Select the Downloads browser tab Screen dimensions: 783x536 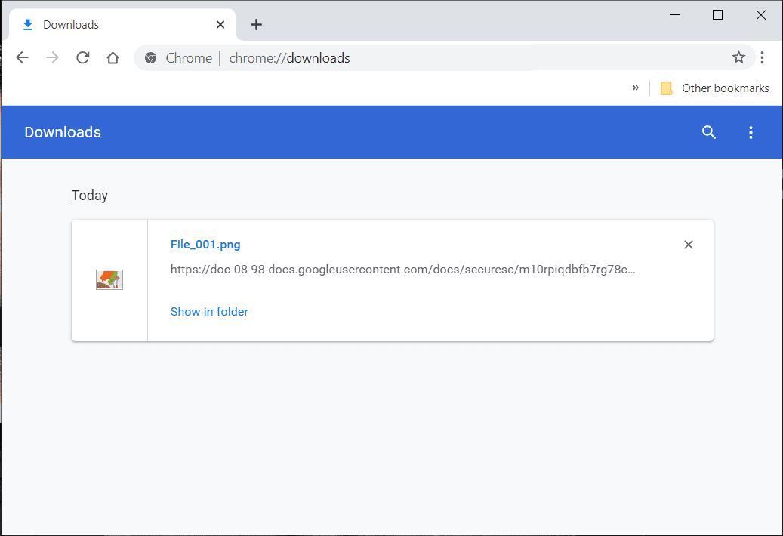[122, 24]
